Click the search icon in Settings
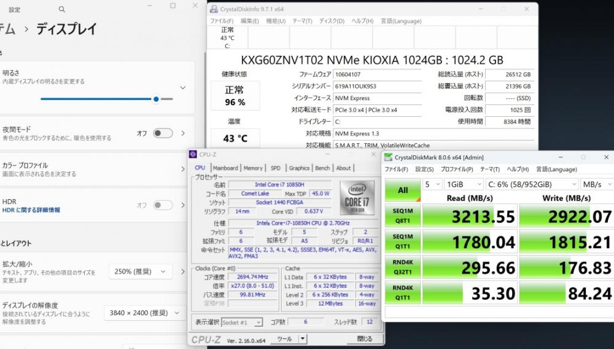This screenshot has height=349, width=614. tap(62, 10)
